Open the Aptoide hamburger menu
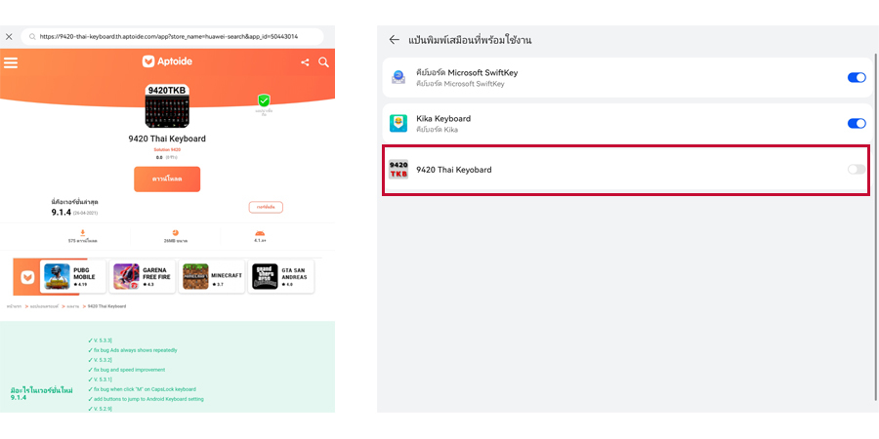879x439 pixels. pyautogui.click(x=11, y=62)
